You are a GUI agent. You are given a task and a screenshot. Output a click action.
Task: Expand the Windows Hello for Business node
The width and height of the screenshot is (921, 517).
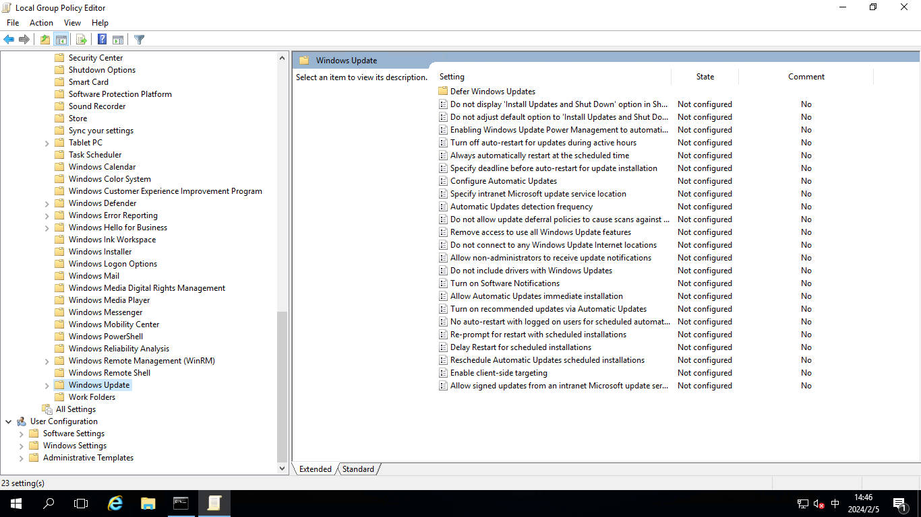click(x=47, y=228)
